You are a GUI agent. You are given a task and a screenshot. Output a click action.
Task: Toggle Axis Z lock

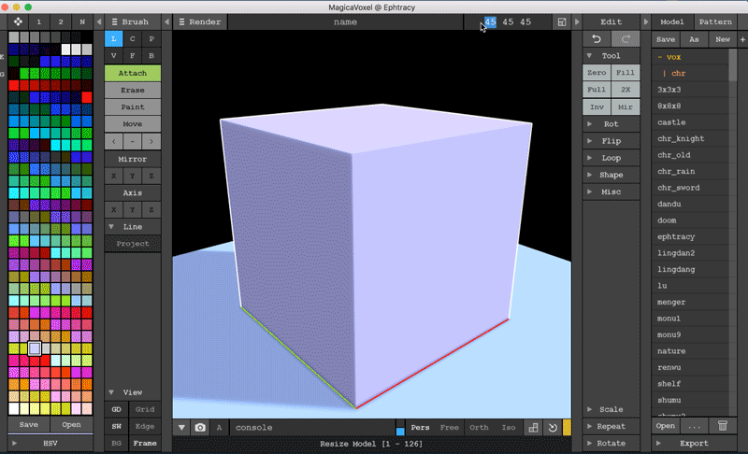151,209
